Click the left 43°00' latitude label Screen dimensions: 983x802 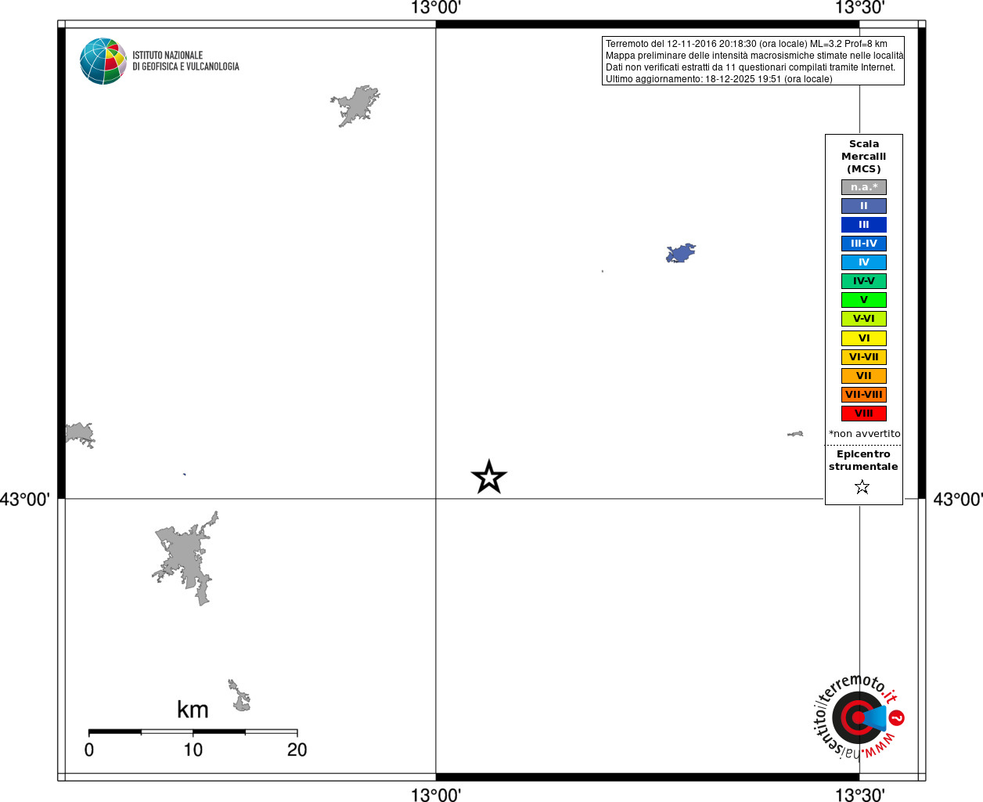[24, 499]
